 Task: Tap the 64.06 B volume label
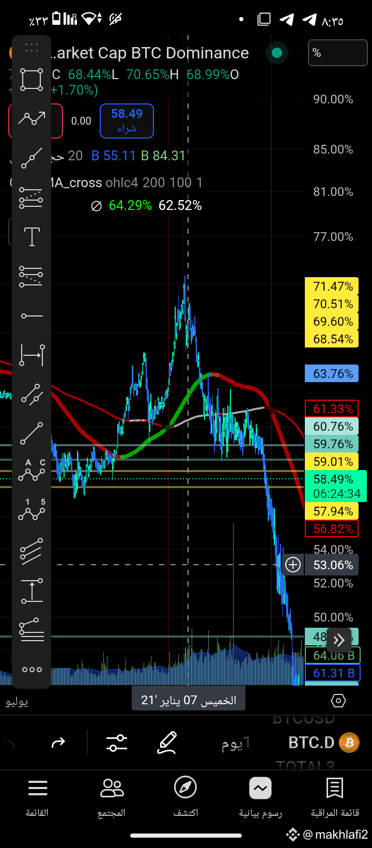[333, 656]
